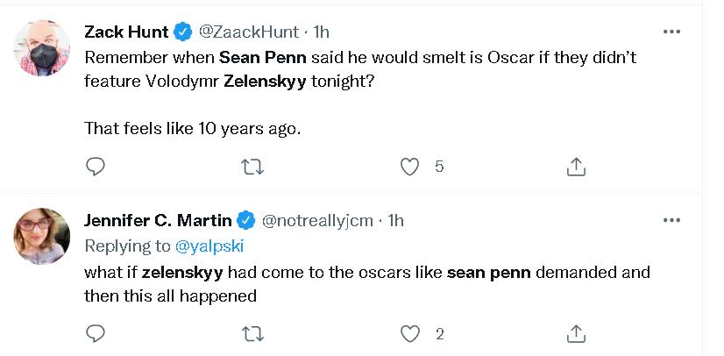Open more options on Jennifer's tweet

672,220
